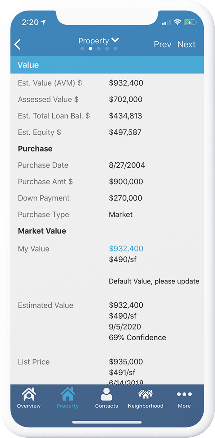Tap the Wi-Fi icon in the status bar
Image resolution: width=215 pixels, height=438 pixels.
tap(177, 21)
